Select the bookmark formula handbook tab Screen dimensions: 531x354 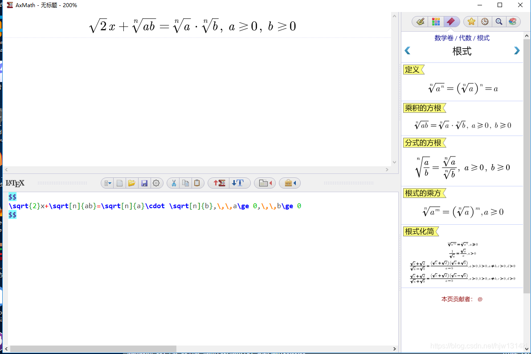pos(451,22)
